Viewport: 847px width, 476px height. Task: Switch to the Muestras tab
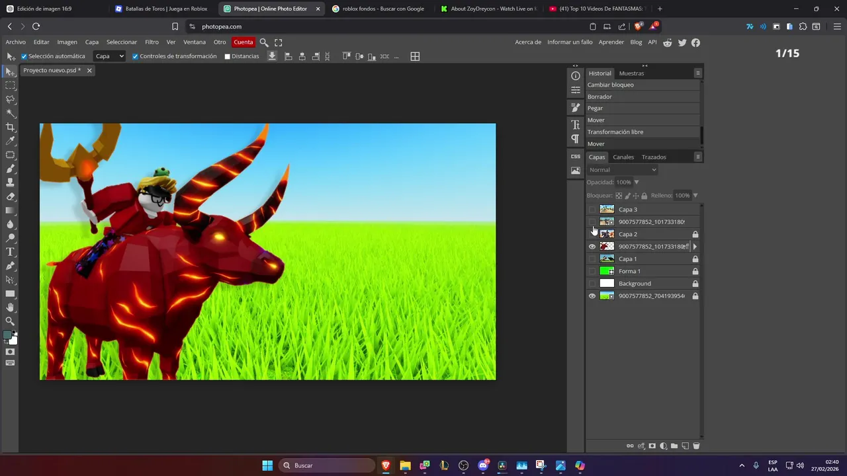pyautogui.click(x=631, y=73)
